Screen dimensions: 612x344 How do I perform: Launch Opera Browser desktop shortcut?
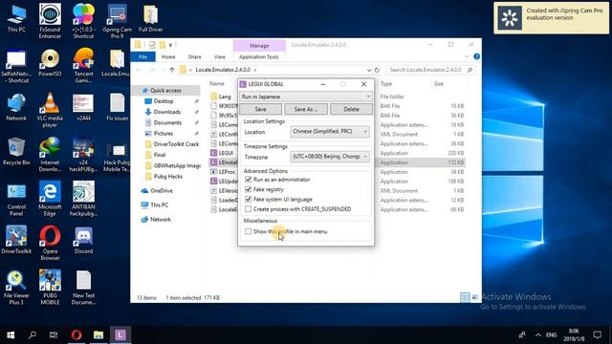tap(50, 244)
